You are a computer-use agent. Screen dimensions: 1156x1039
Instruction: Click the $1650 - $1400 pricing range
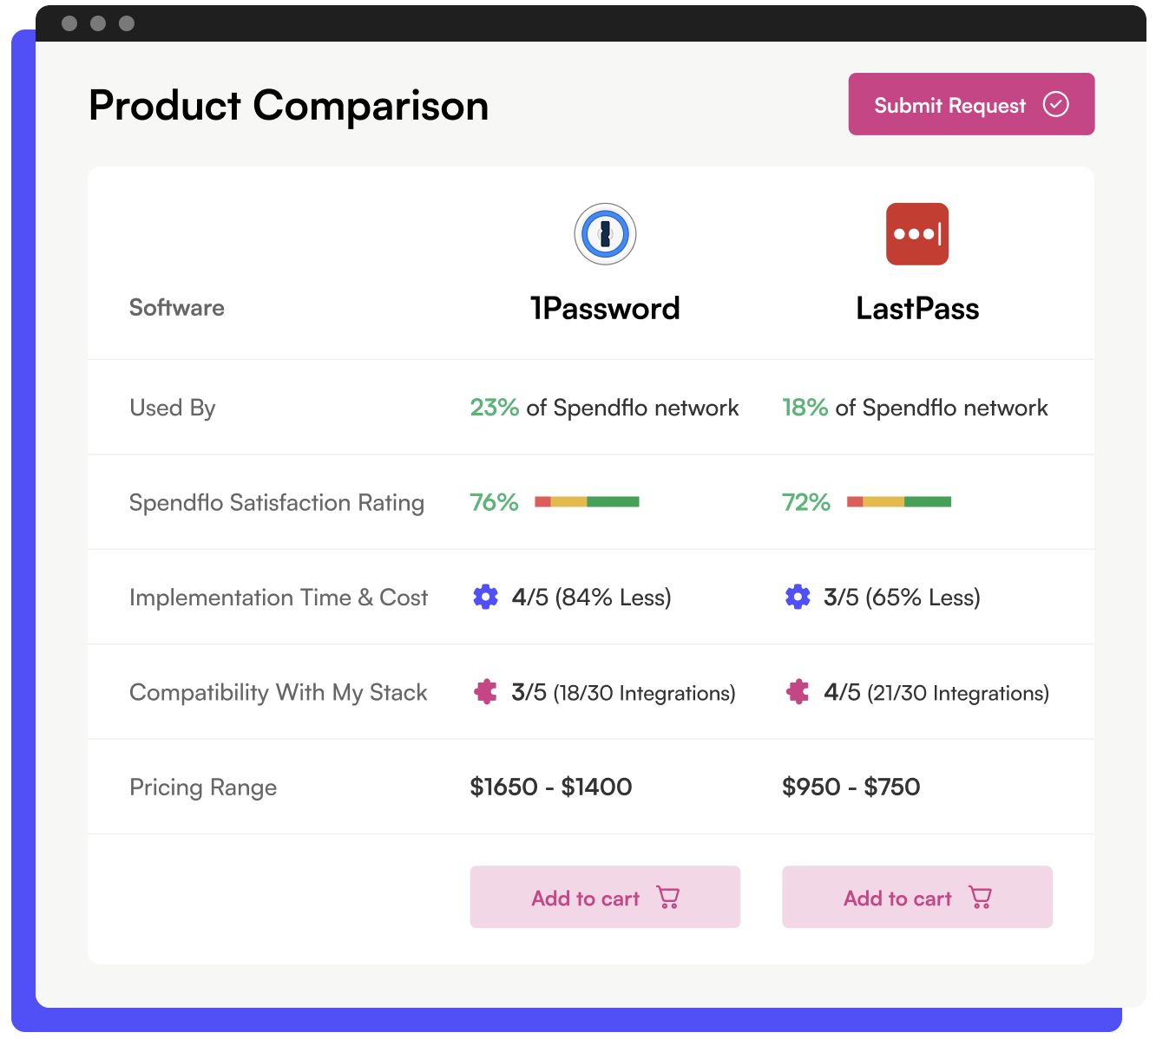(x=550, y=787)
